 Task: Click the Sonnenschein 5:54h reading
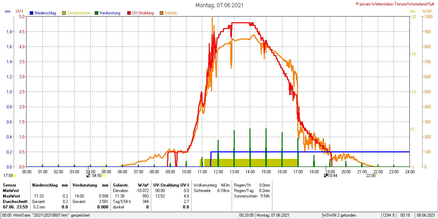pos(252,196)
